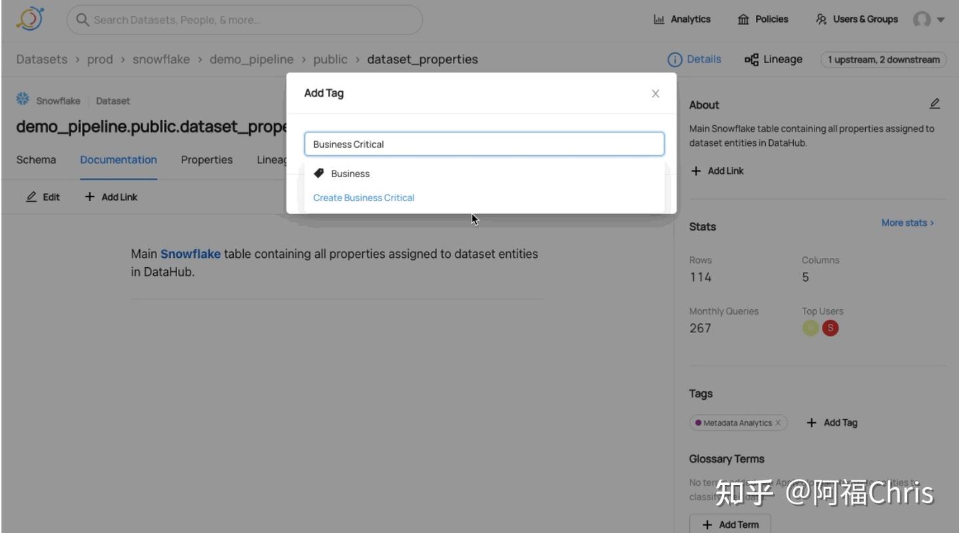Click Create Business Critical option
Screen dimensions: 959x533
[364, 198]
